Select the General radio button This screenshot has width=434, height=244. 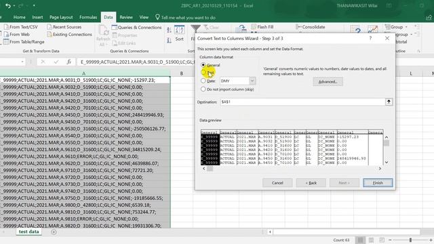[x=203, y=65]
